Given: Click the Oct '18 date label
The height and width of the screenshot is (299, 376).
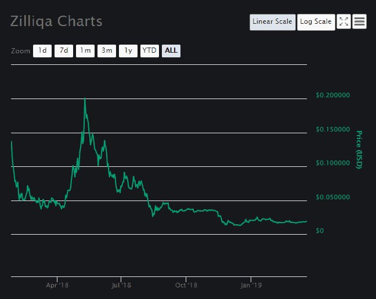Looking at the screenshot, I should point(186,285).
